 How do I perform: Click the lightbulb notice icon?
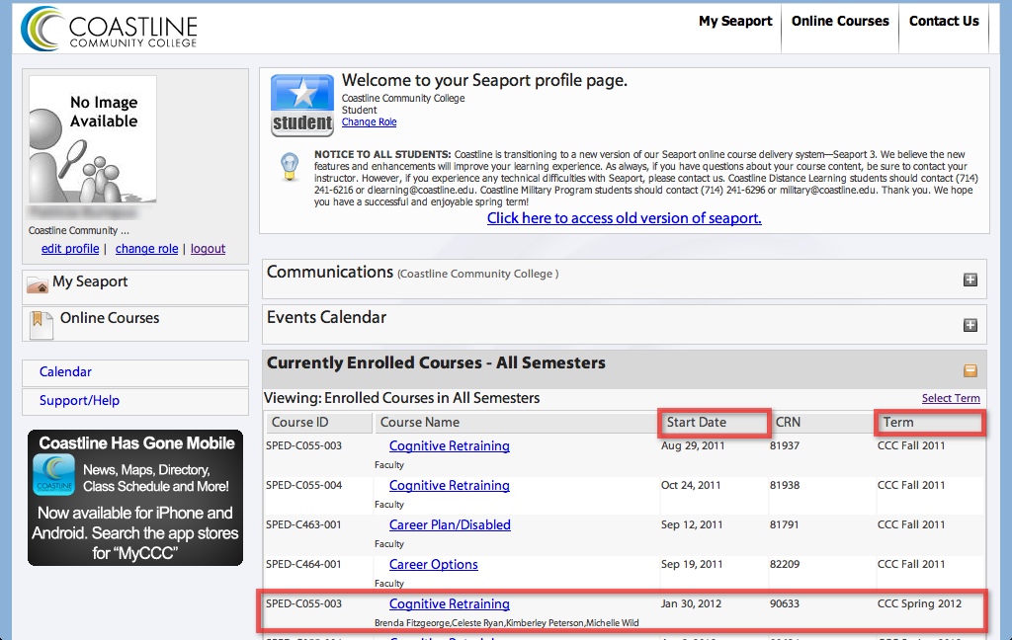coord(290,167)
